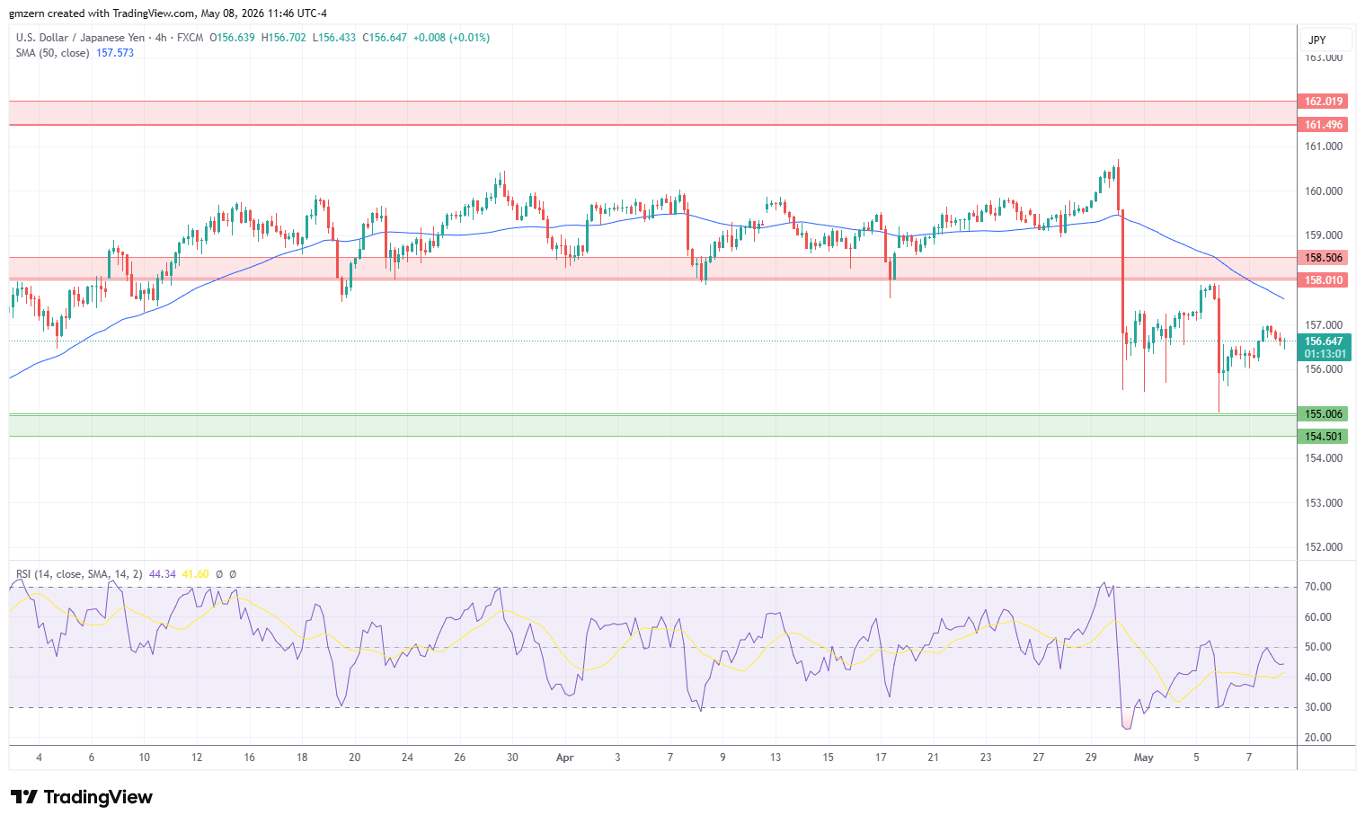Click the chart creation caption by gmzern

(x=168, y=13)
